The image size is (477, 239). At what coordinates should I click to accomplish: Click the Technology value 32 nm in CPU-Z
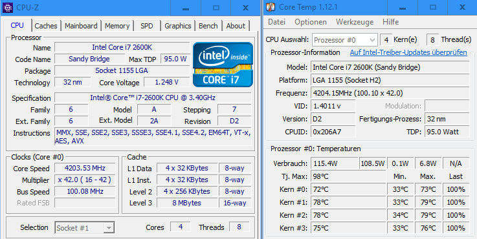[x=72, y=82]
